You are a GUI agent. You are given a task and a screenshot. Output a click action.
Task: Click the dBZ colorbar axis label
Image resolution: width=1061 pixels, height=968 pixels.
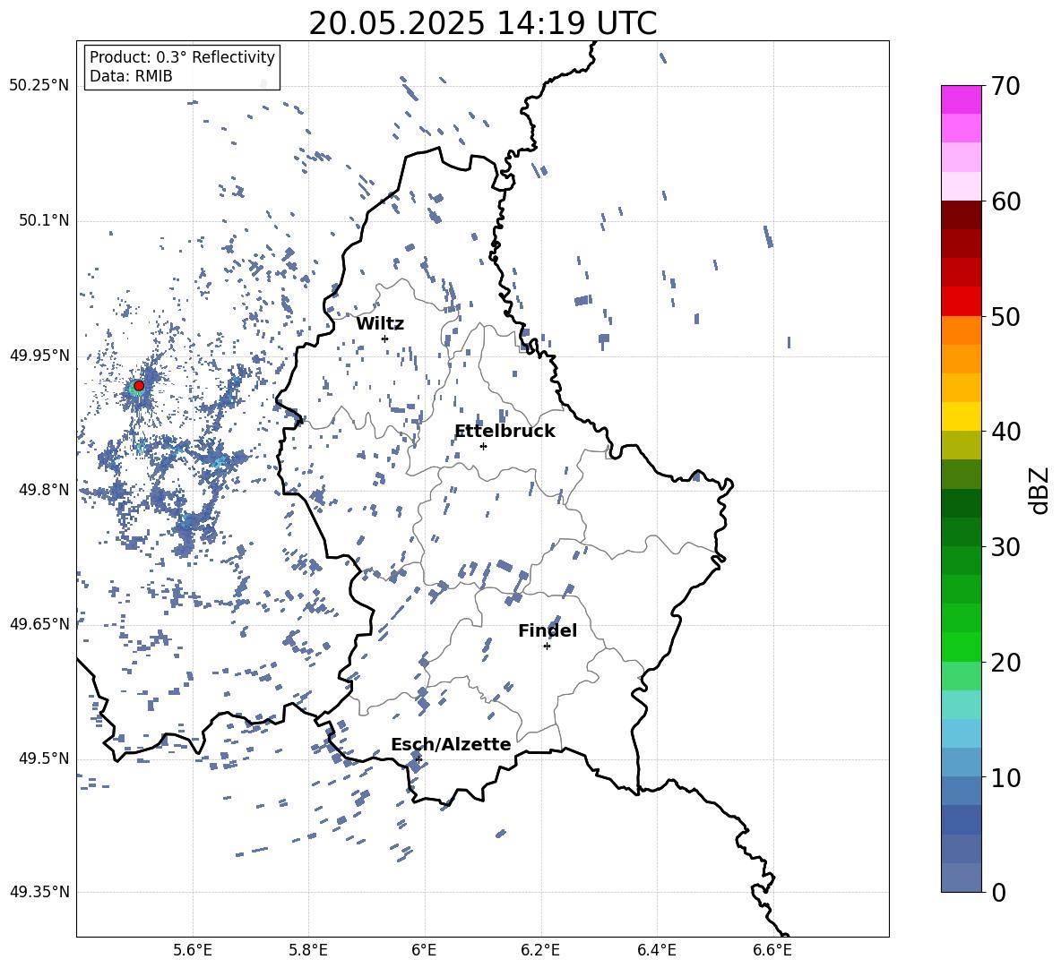coord(1039,490)
